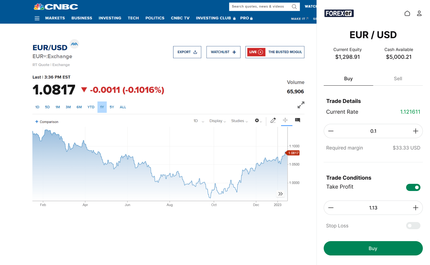430x265 pixels.
Task: Add to WATCHLIST
Action: [x=223, y=52]
